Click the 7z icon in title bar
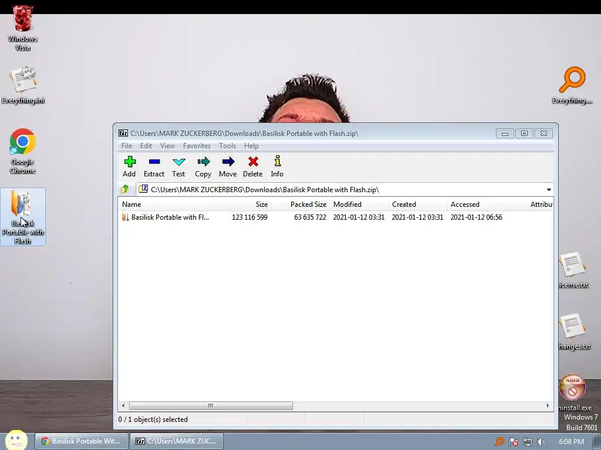The image size is (601, 450). tap(123, 133)
